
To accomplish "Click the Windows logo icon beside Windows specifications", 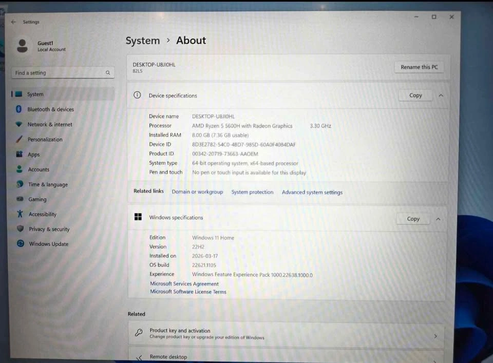I will point(138,217).
